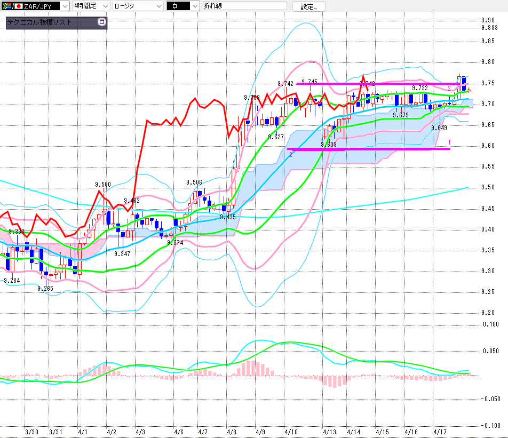Click the 3/30 date on the time axis
508x438 pixels.
(x=32, y=432)
